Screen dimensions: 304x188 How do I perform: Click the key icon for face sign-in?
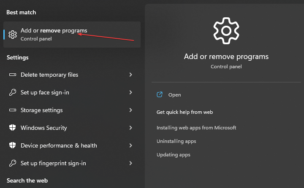pos(13,92)
